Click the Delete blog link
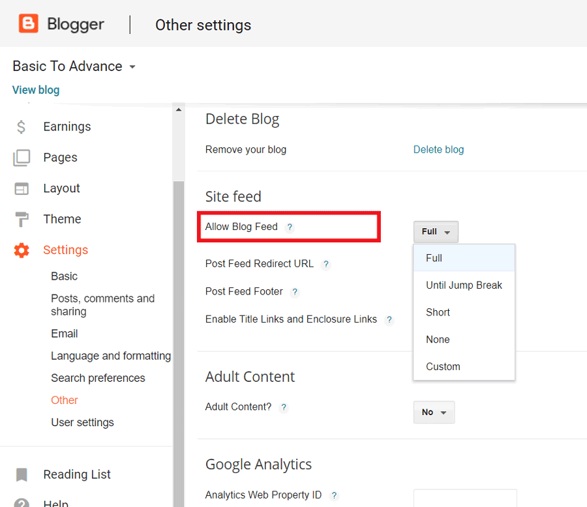The image size is (587, 507). [x=439, y=150]
